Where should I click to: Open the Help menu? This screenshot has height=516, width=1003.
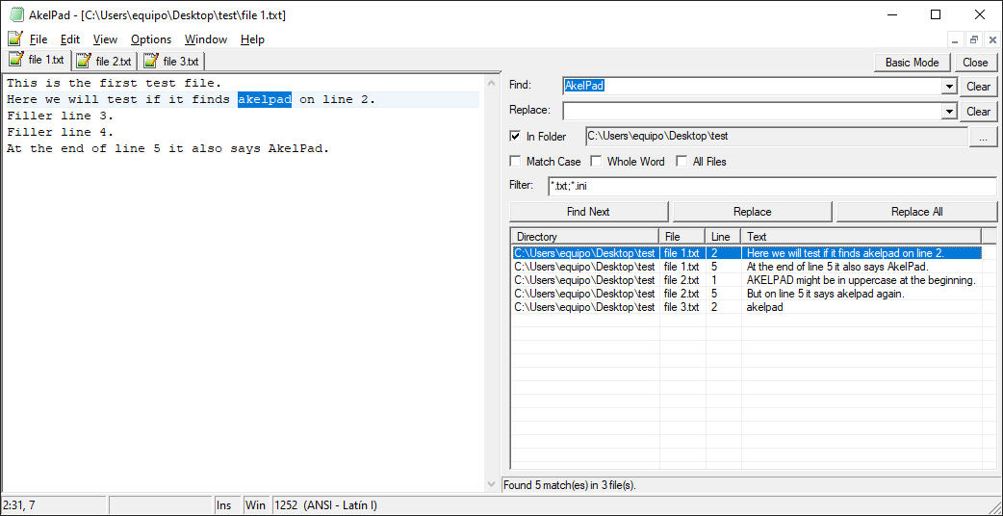[x=252, y=39]
